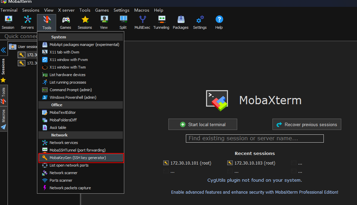This screenshot has width=357, height=205.
Task: Open MobaSSHTunnel (port forwarding)
Action: coord(80,150)
